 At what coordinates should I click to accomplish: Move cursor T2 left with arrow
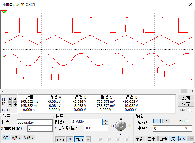[10, 105]
